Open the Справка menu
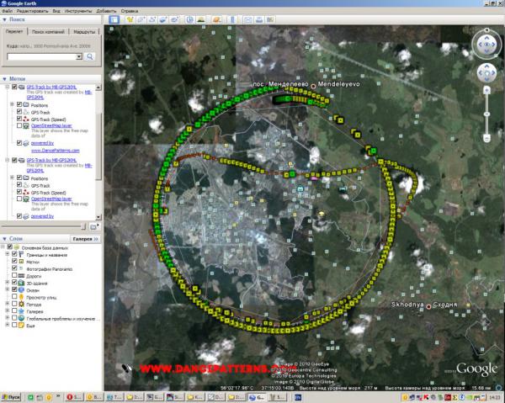Image resolution: width=505 pixels, height=403 pixels. coord(130,11)
